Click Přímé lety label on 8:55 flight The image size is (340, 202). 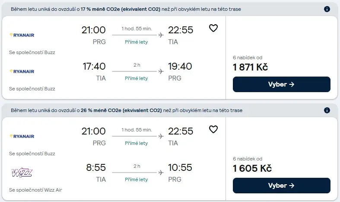coord(136,180)
